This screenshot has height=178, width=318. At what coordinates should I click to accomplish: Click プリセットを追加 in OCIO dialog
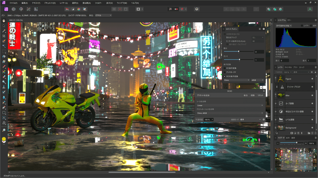(x=203, y=95)
